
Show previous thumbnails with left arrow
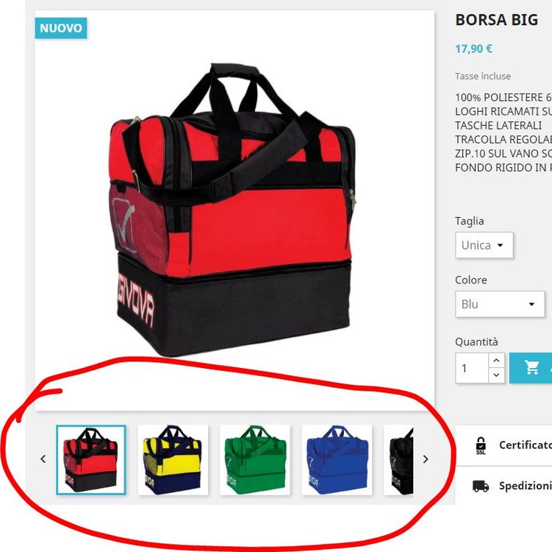tap(43, 459)
